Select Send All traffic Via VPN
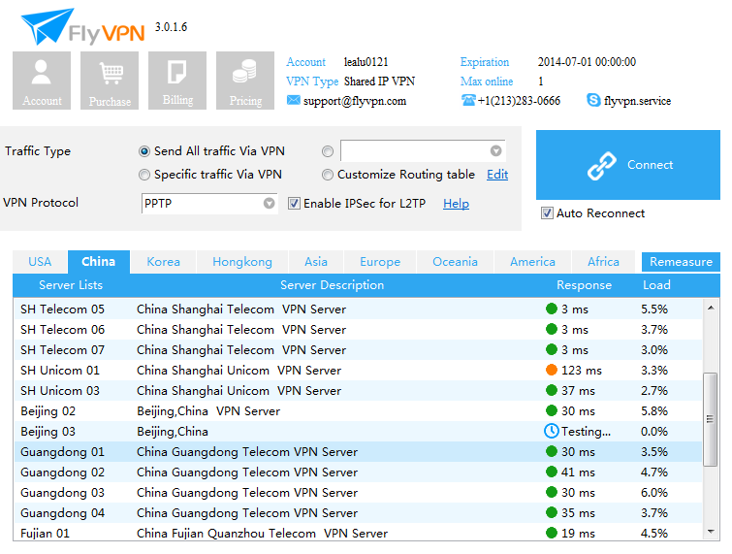Viewport: 732px width, 554px height. pyautogui.click(x=144, y=151)
